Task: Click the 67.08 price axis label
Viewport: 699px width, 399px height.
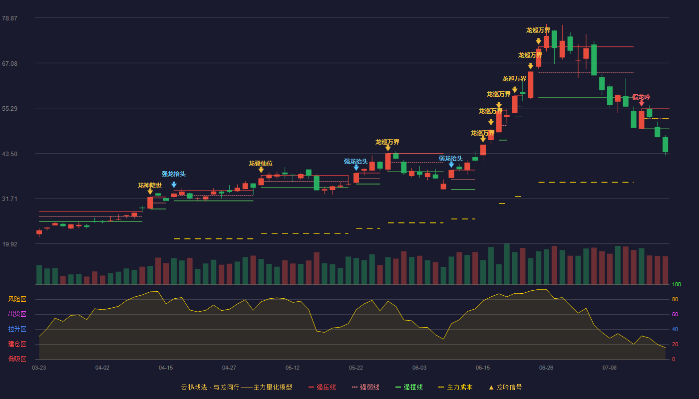Action: click(x=9, y=63)
